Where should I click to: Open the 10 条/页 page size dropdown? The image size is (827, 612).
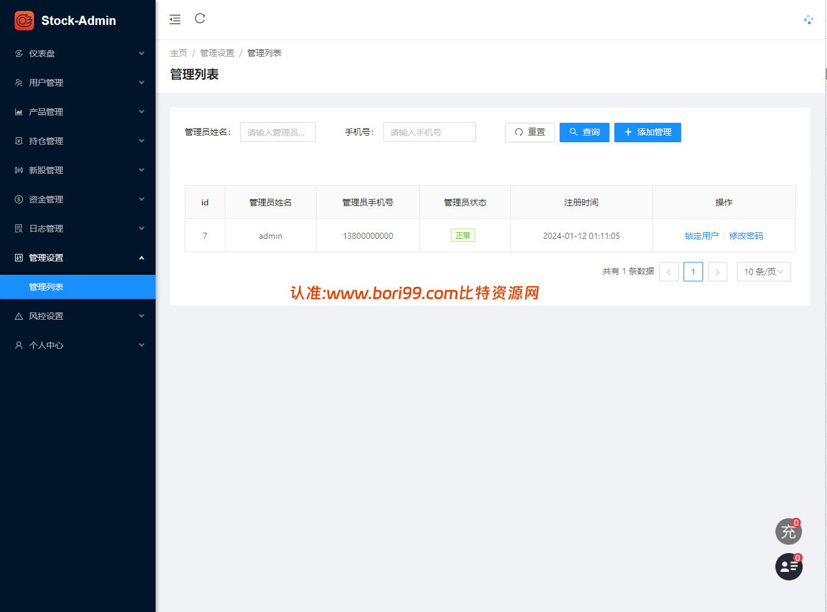[764, 272]
